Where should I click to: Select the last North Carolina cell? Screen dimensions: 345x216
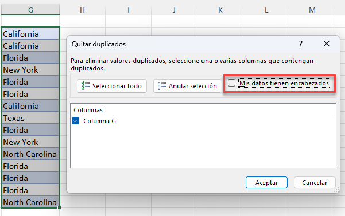30,202
